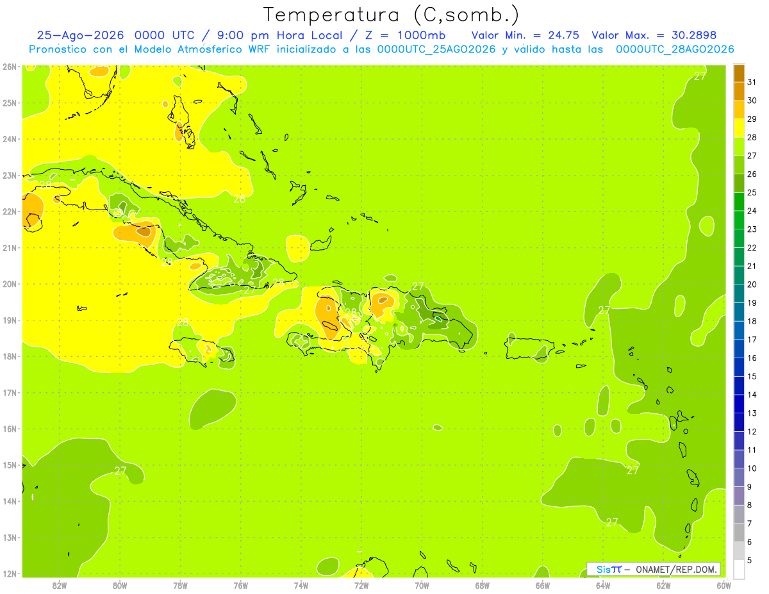
Task: Click the "26N" latitude label
Action: [x=9, y=67]
